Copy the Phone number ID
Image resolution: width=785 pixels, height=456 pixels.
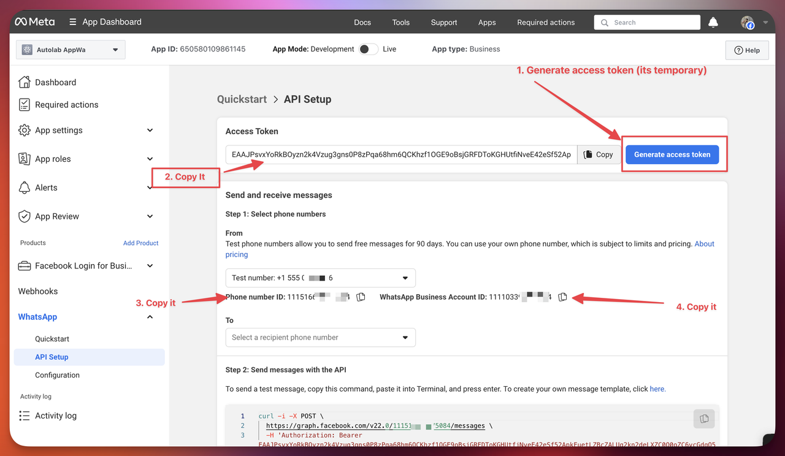coord(361,297)
